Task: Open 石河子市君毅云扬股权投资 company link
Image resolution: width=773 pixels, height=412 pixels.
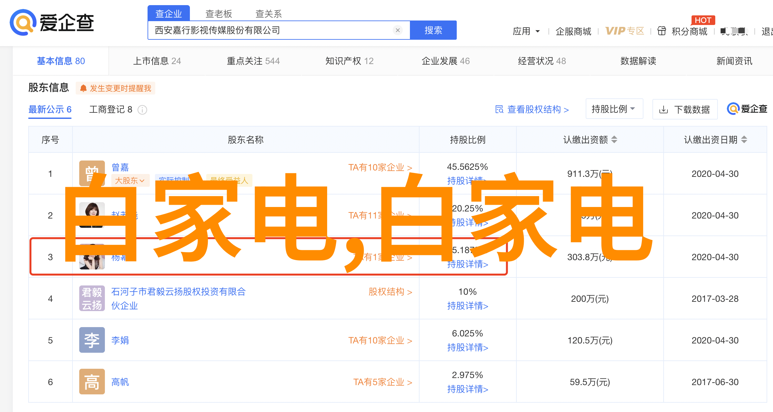Action: [x=178, y=299]
